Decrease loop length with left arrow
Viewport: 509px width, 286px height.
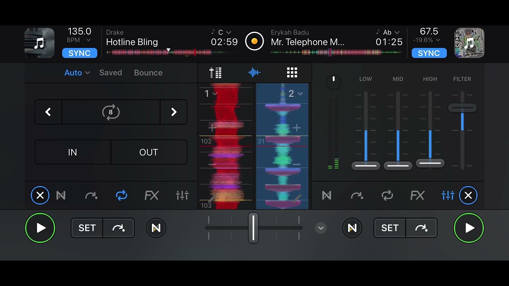(48, 112)
